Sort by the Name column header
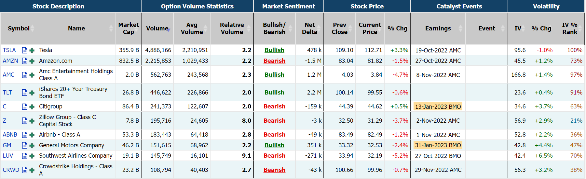This screenshot has width=586, height=179. [x=76, y=28]
